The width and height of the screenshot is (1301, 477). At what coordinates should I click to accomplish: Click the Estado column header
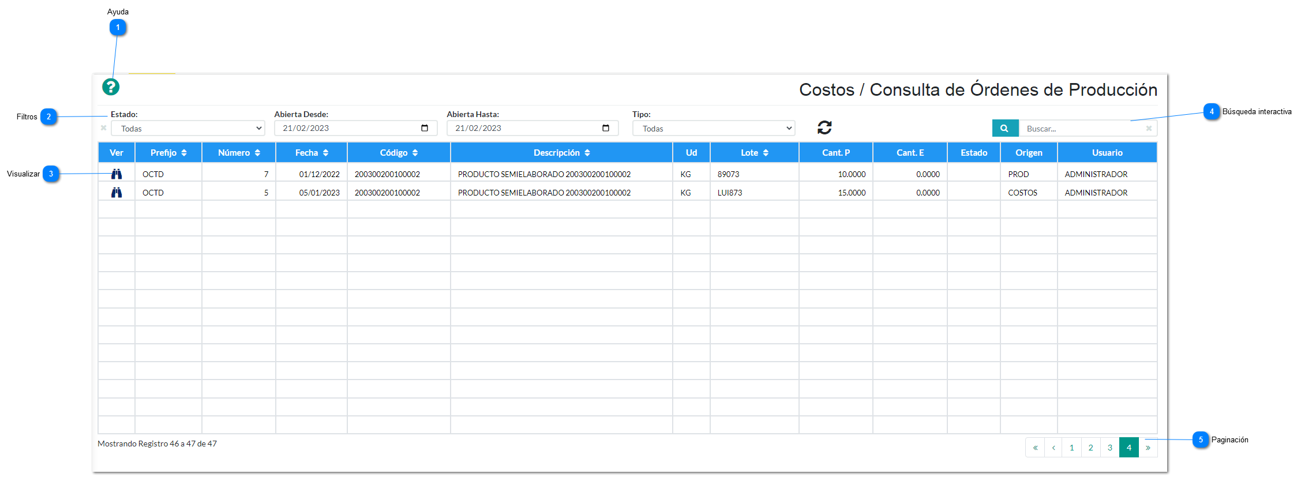tap(974, 153)
